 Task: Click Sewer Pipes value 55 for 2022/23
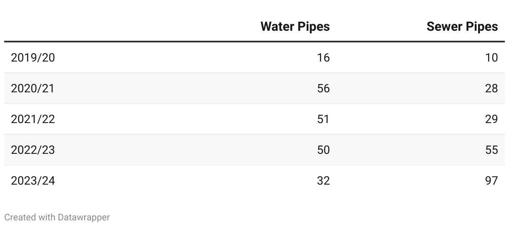(x=491, y=150)
